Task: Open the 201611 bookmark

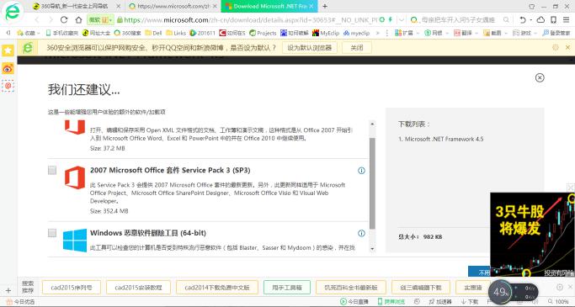Action: [x=202, y=33]
